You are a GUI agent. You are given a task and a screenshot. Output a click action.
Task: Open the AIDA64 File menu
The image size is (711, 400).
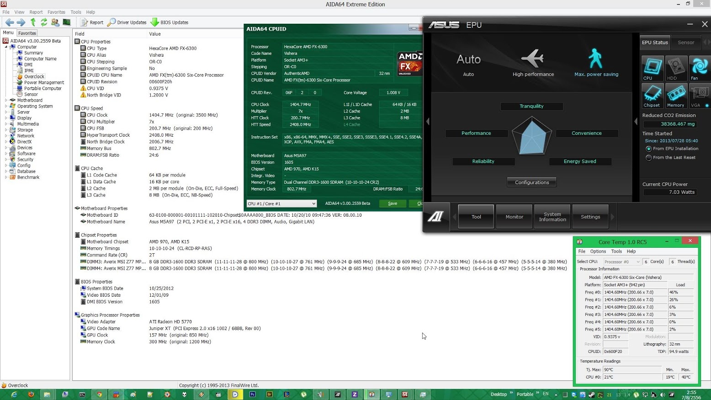[x=6, y=12]
